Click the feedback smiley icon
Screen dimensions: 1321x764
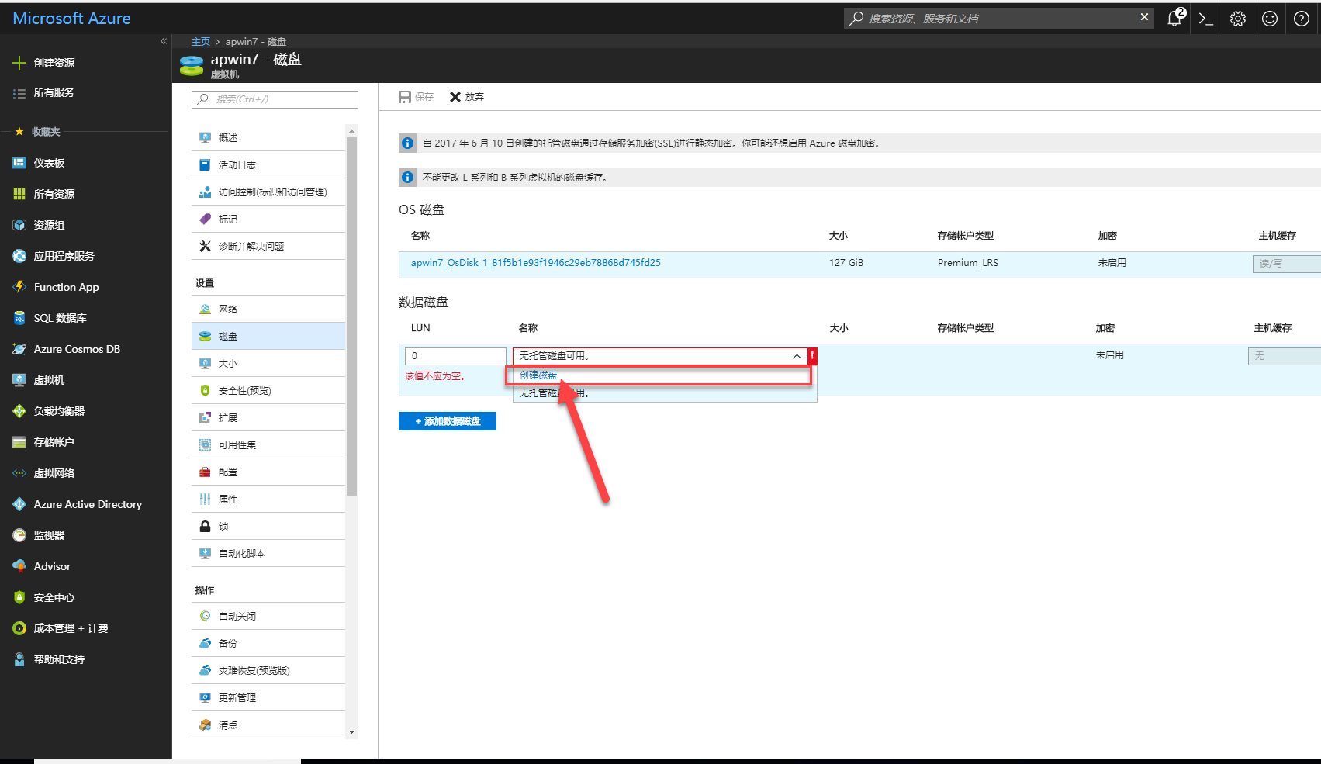[x=1270, y=19]
